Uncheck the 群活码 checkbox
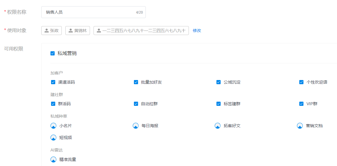The image size is (337, 166). 53,104
